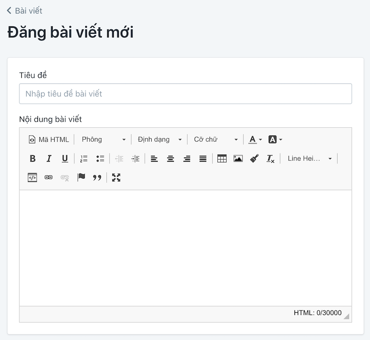Insert a table into the article content
Image resolution: width=370 pixels, height=340 pixels.
[x=222, y=158]
